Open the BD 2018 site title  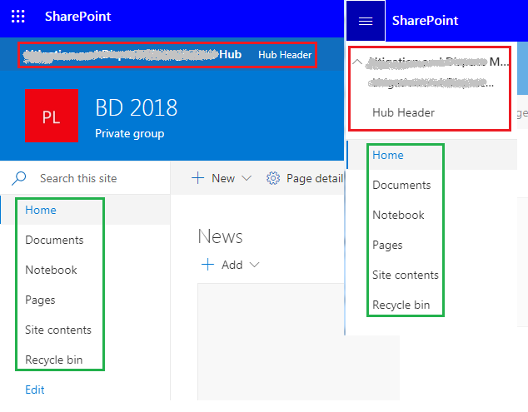click(136, 108)
